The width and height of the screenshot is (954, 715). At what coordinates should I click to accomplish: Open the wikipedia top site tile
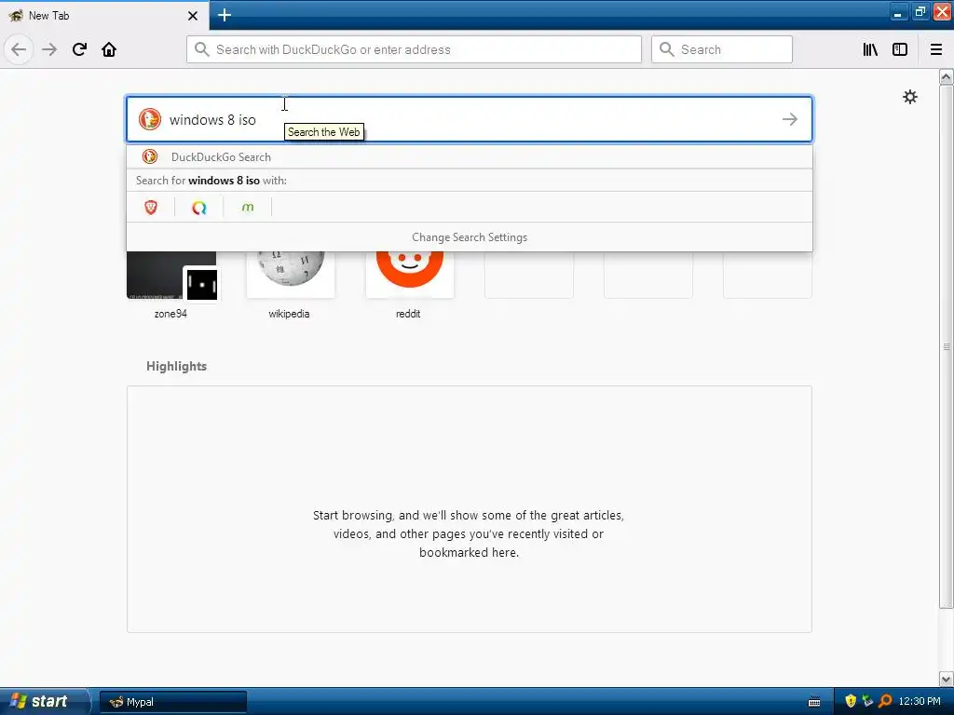290,285
